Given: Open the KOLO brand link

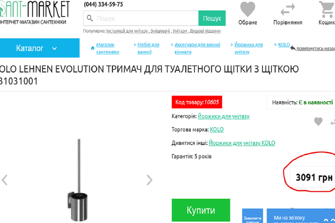Looking at the screenshot, I should pyautogui.click(x=217, y=130).
